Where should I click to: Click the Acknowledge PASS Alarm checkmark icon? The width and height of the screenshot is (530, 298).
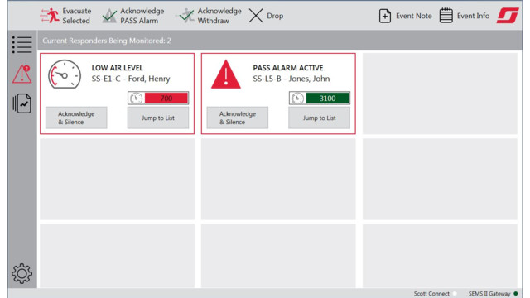(109, 16)
